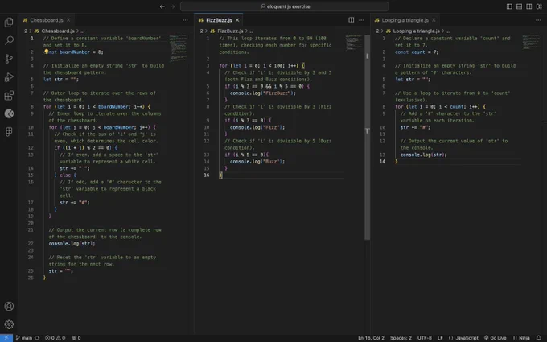This screenshot has height=342, width=547.
Task: Click line number 14 in Looping a triangle gutter
Action: 382,161
